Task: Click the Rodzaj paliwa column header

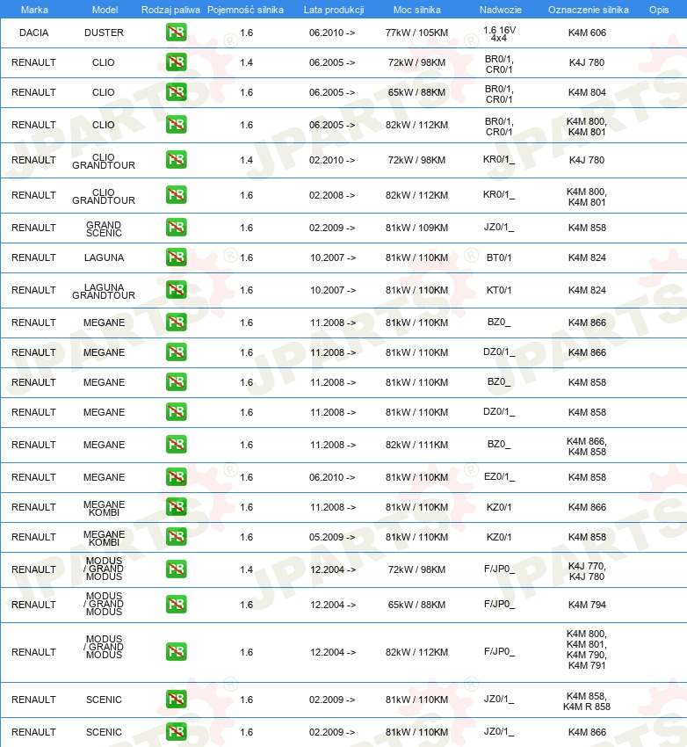Action: click(170, 10)
